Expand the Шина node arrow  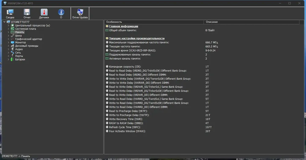pyautogui.click(x=8, y=35)
